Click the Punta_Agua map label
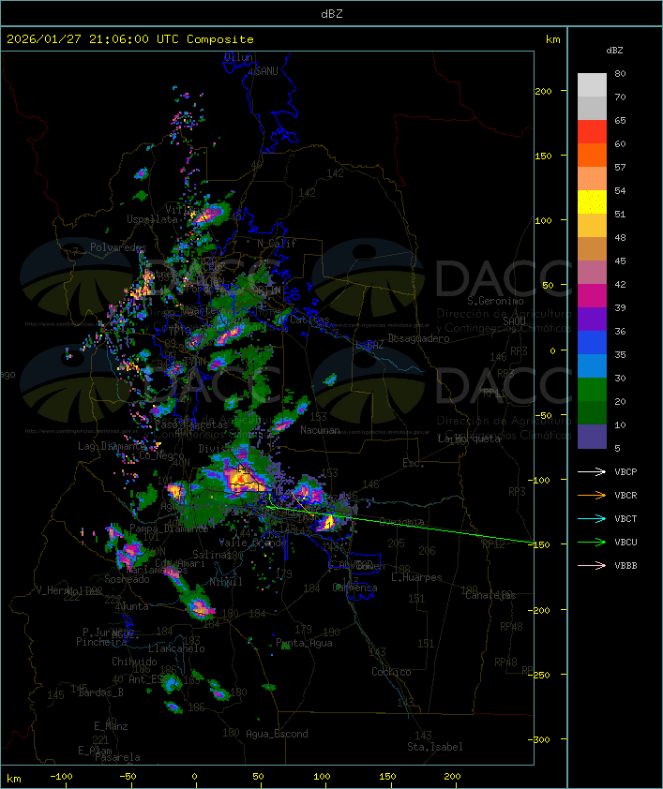Image resolution: width=663 pixels, height=789 pixels. [x=304, y=643]
